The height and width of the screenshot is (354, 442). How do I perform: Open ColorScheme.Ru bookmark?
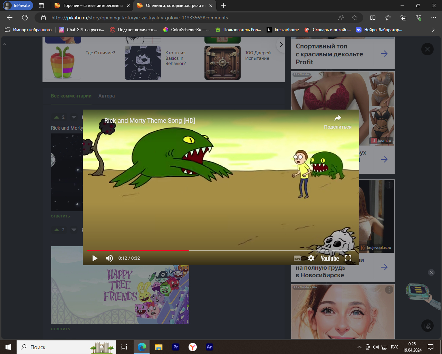[186, 30]
